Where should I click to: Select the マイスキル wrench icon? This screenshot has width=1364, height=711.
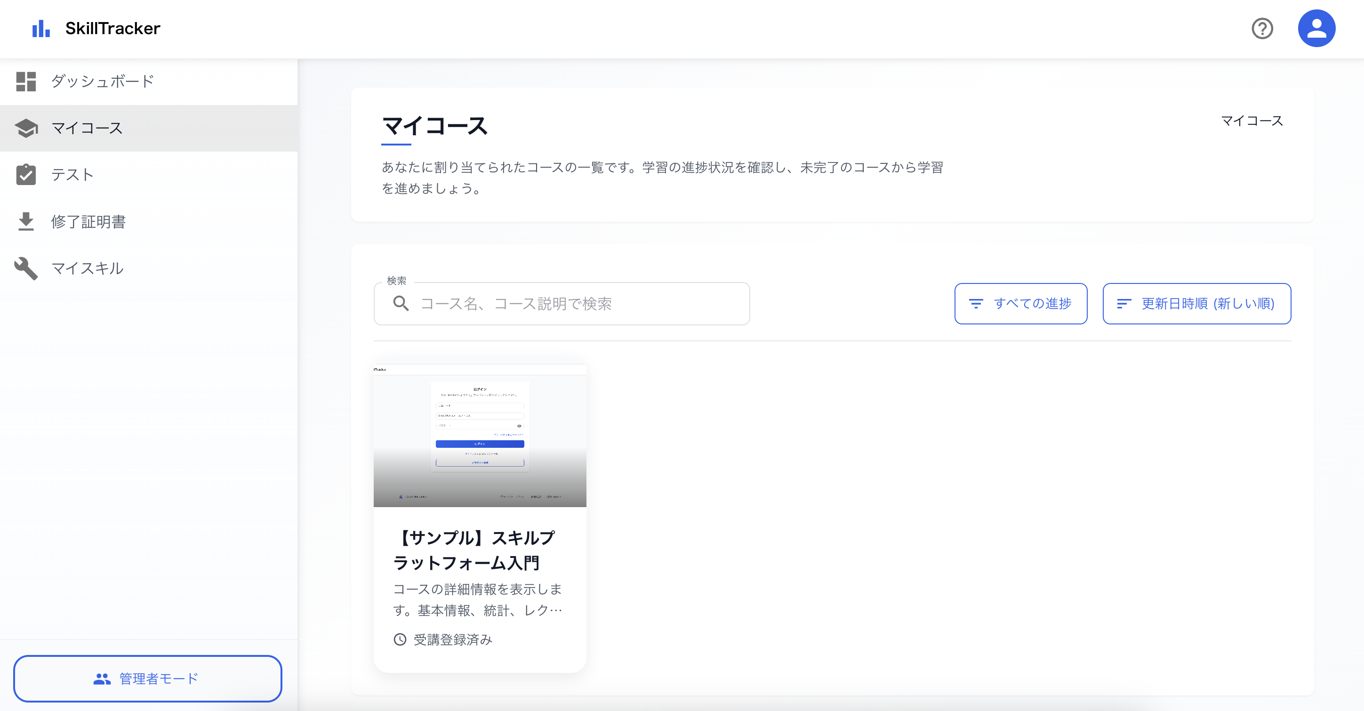pos(26,267)
